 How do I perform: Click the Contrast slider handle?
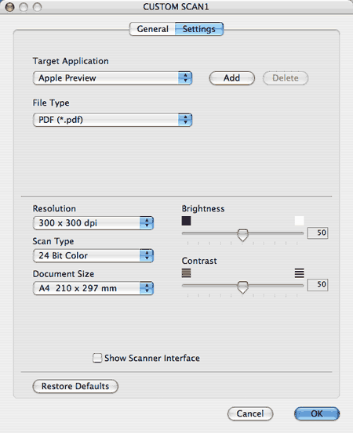(243, 287)
